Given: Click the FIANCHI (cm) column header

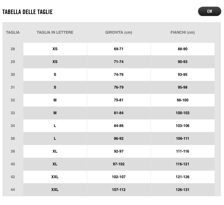Looking at the screenshot, I should pos(182,32).
